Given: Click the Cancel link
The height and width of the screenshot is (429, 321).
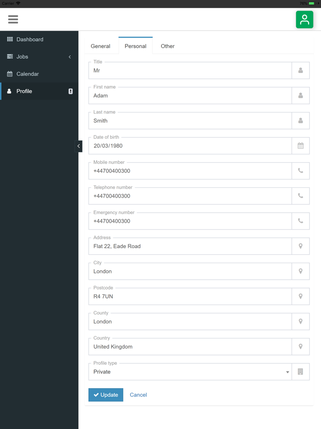Looking at the screenshot, I should pos(138,395).
